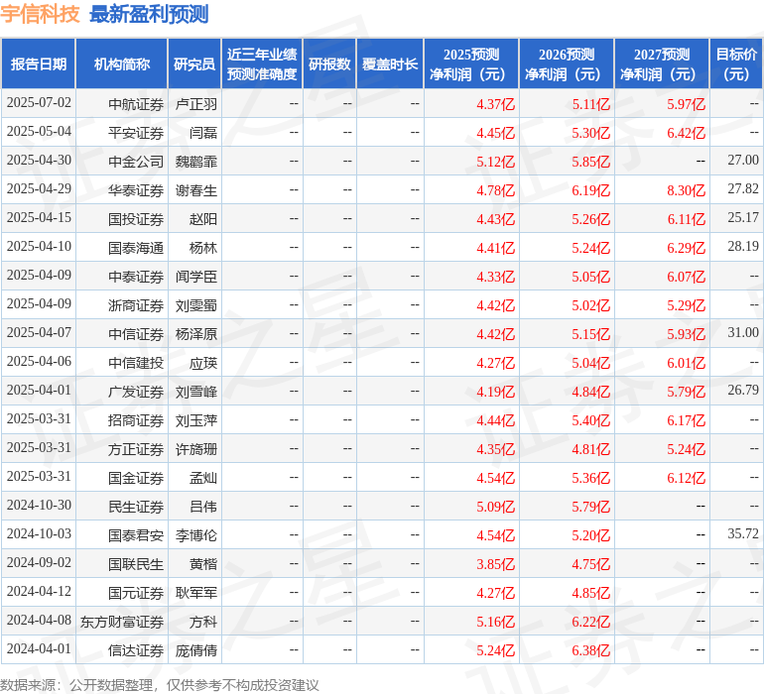Click the 6.38亿 forecast value
764x694 pixels.
(591, 650)
